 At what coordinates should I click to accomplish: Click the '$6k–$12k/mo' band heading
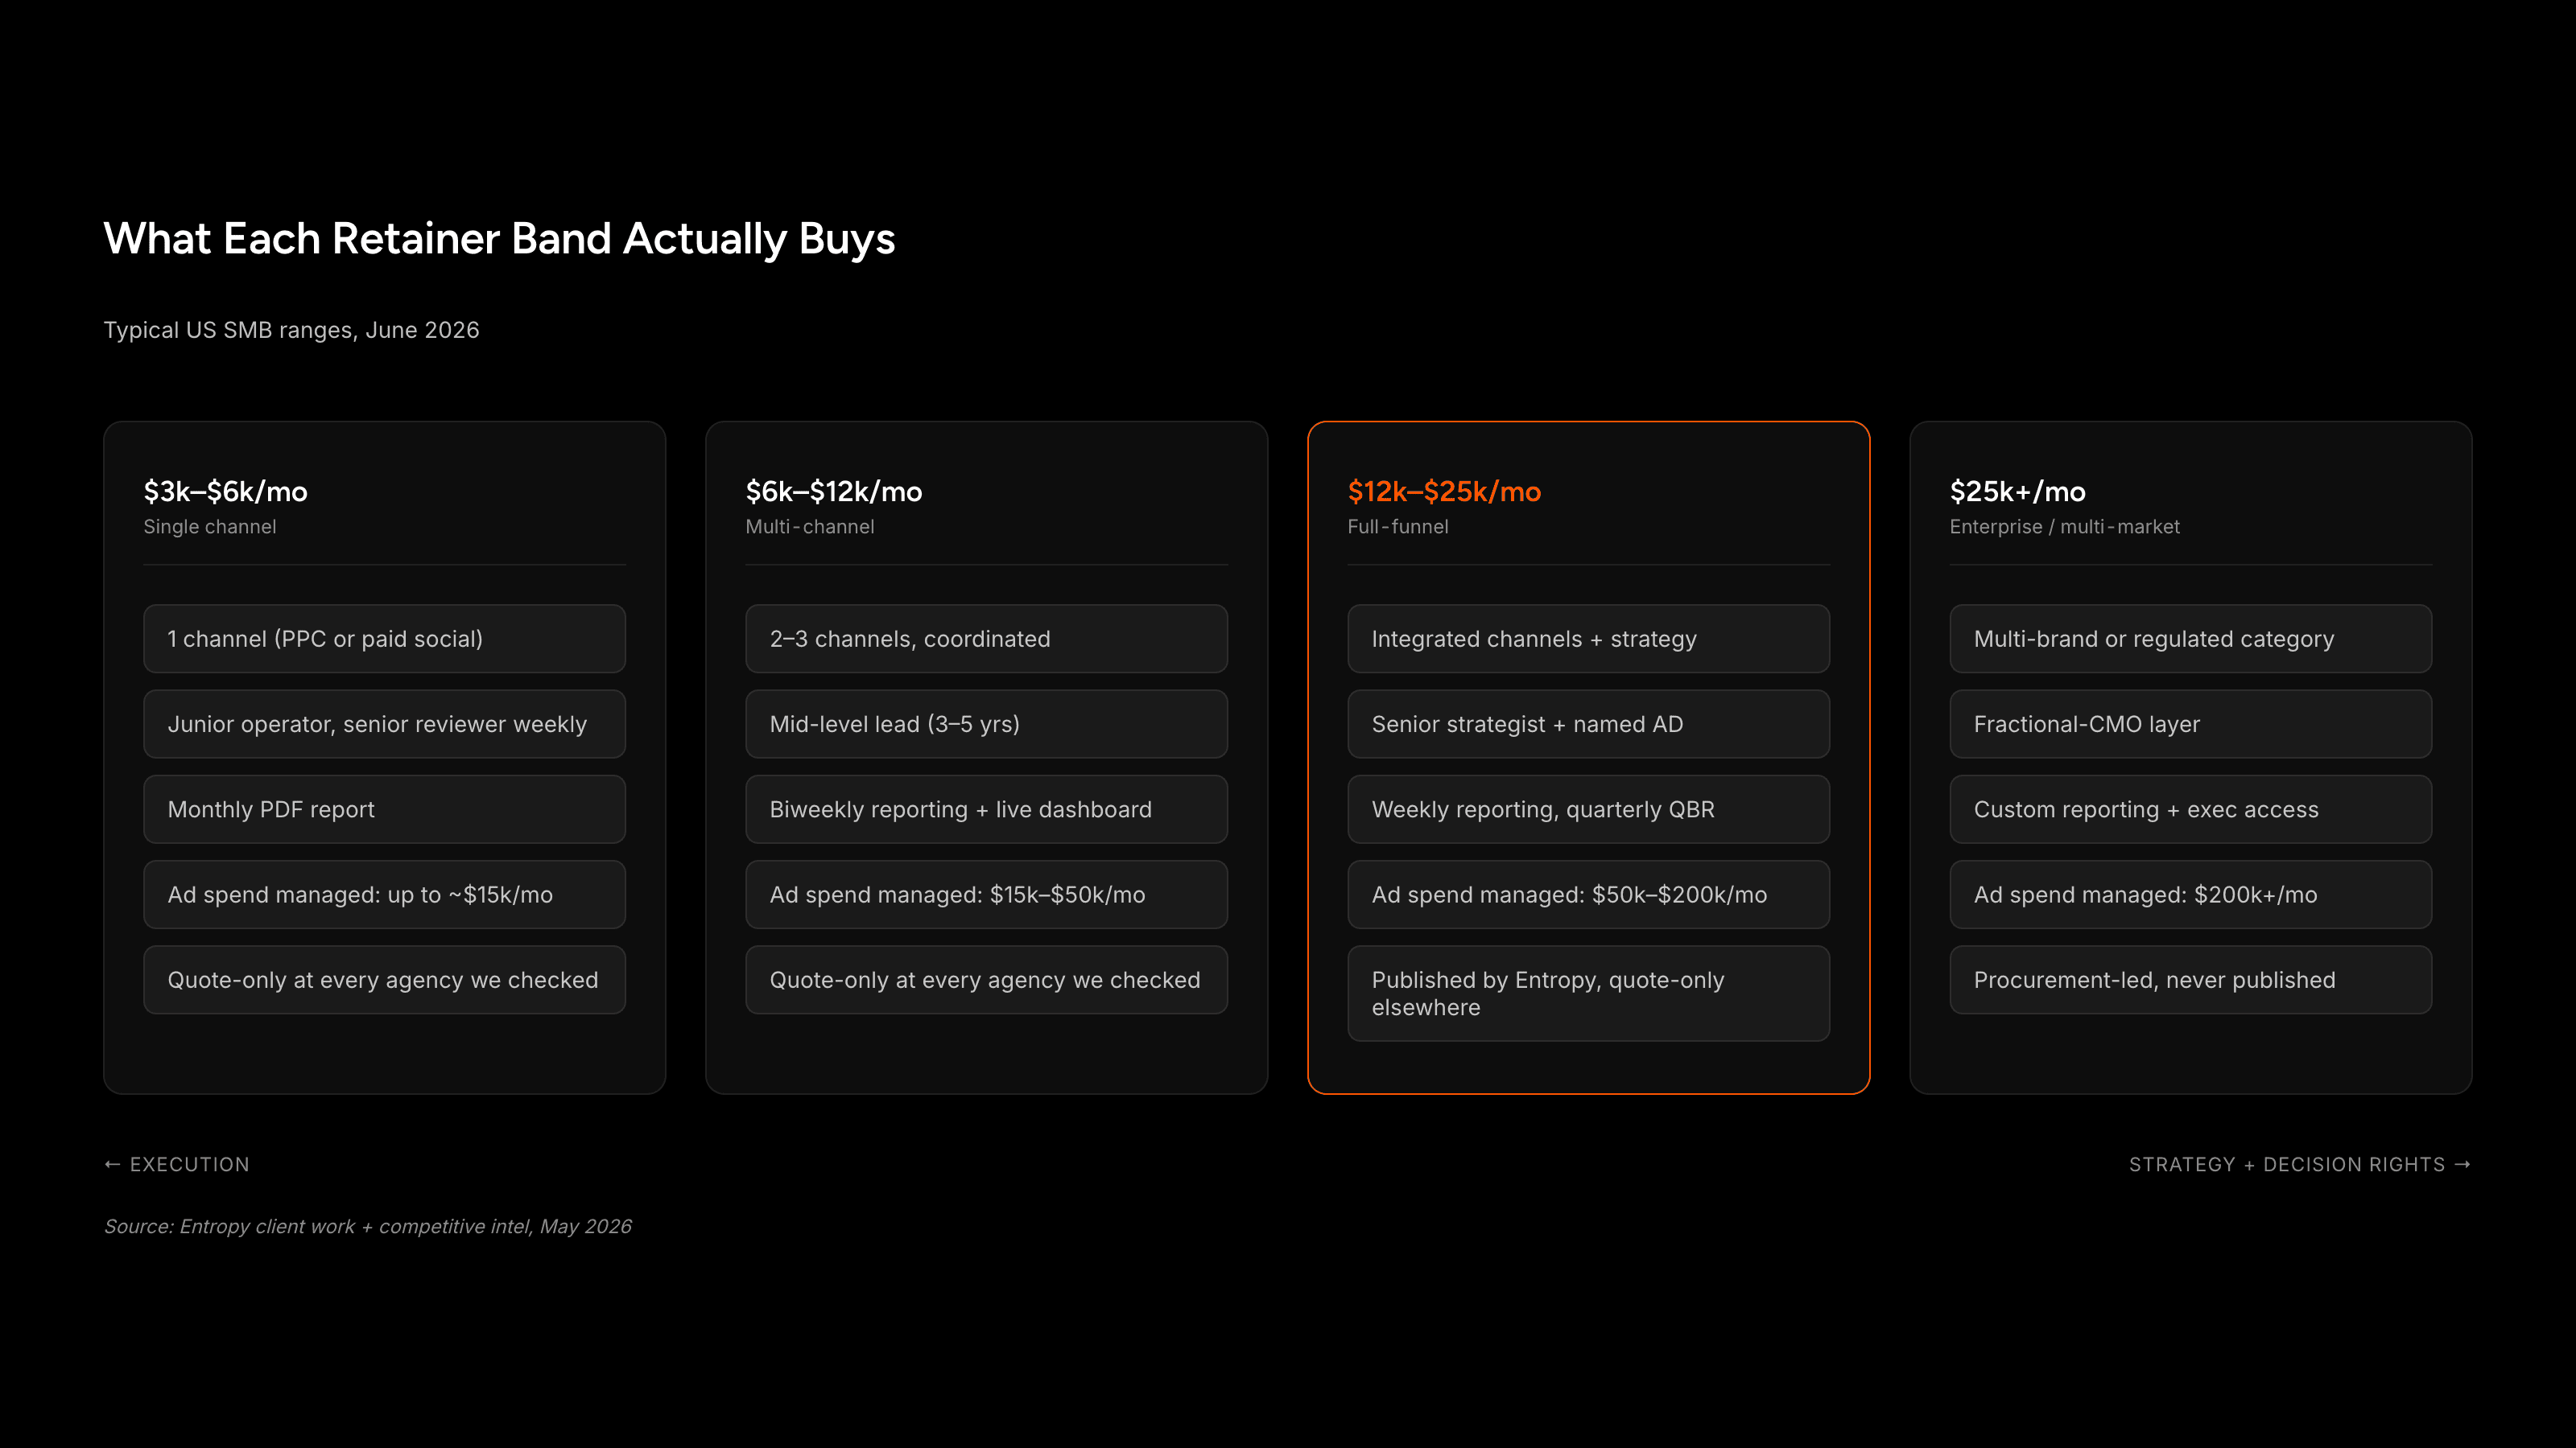[834, 492]
